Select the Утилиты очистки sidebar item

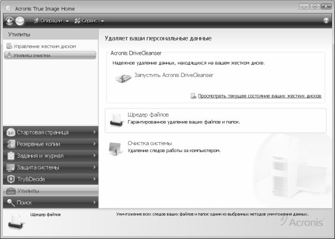pyautogui.click(x=50, y=55)
